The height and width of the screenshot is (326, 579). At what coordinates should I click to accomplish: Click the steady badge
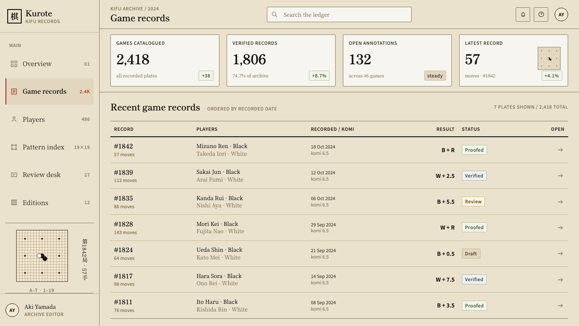pos(435,76)
